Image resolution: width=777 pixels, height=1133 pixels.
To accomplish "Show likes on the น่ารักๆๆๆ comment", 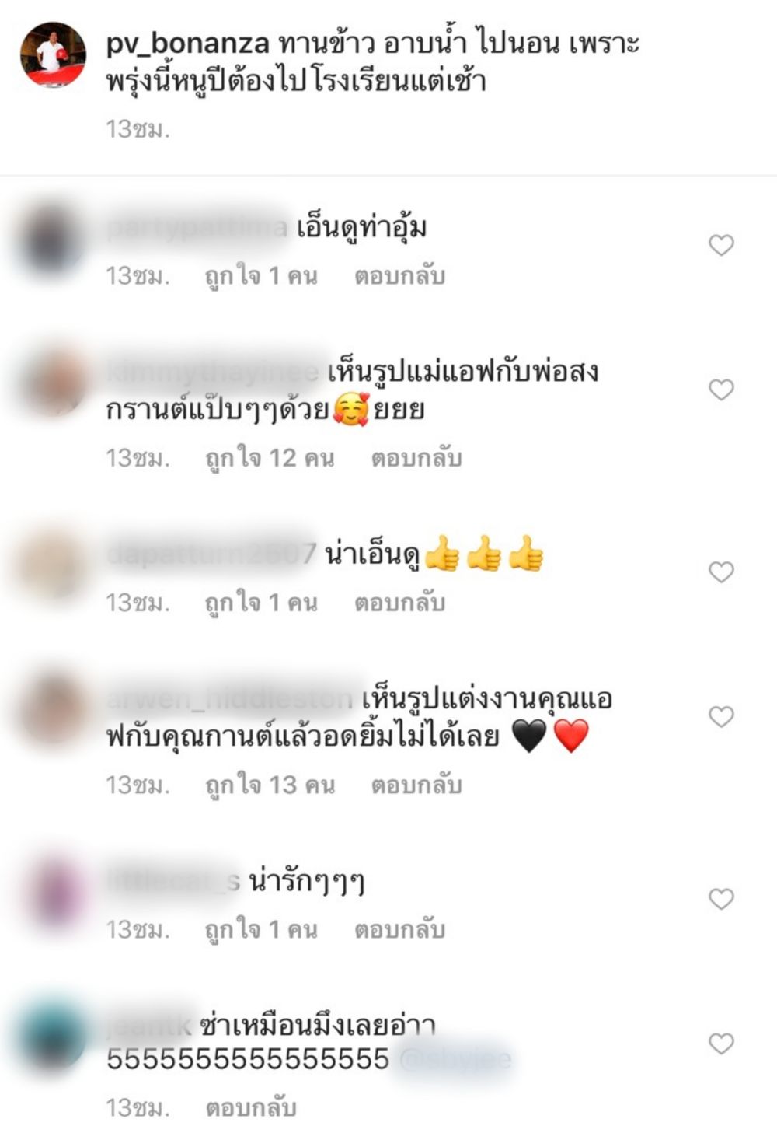I will click(261, 929).
